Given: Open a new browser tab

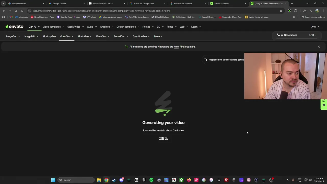Looking at the screenshot, I should coord(292,4).
